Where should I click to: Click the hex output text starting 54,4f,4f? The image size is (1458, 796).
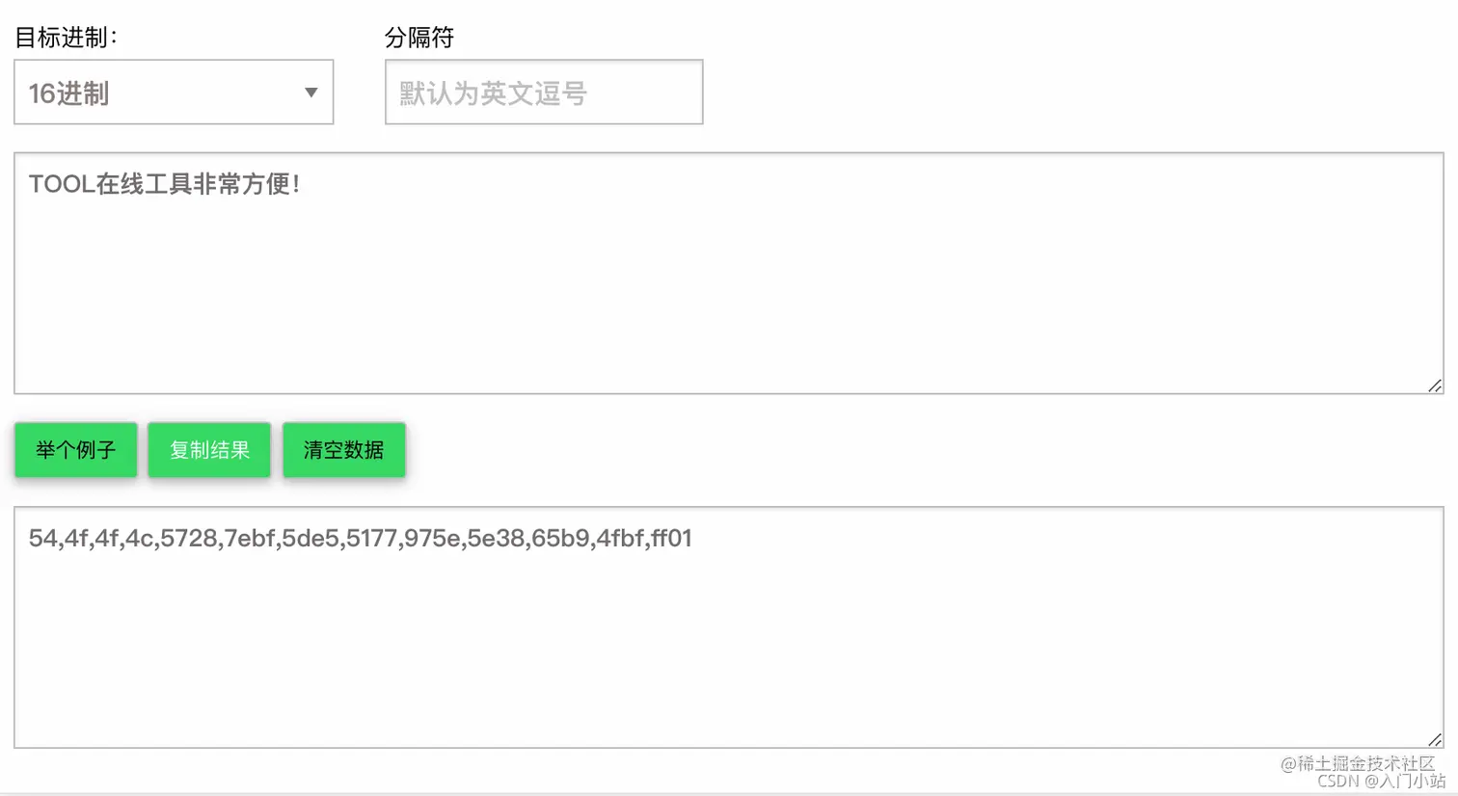pyautogui.click(x=361, y=538)
